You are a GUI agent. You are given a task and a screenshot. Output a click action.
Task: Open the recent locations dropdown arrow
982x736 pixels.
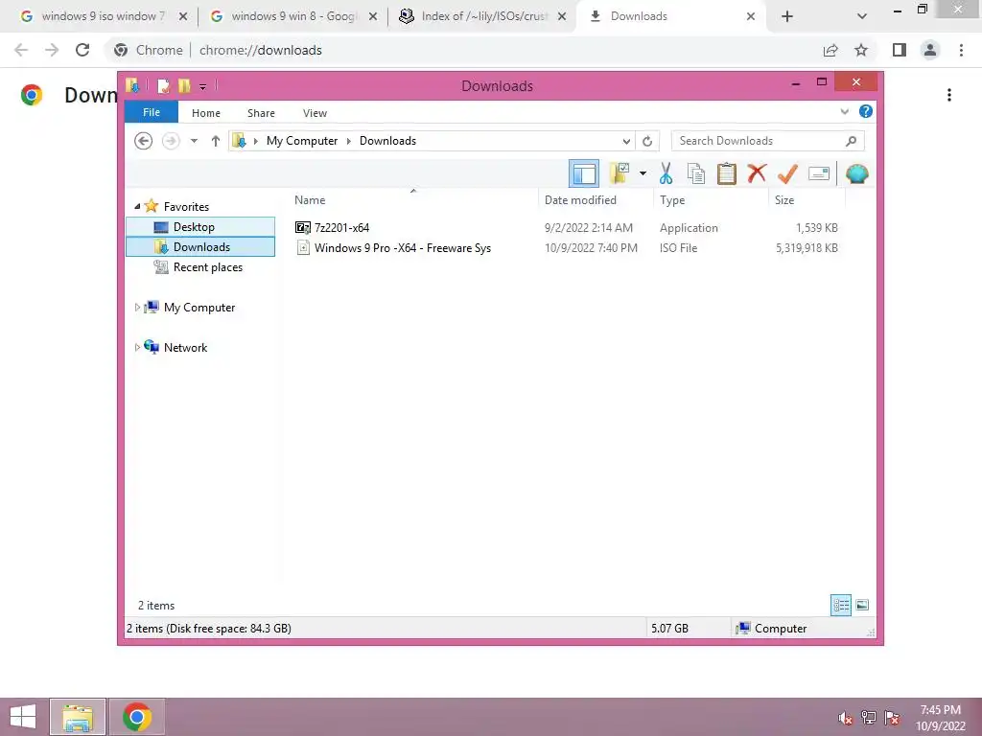tap(194, 141)
